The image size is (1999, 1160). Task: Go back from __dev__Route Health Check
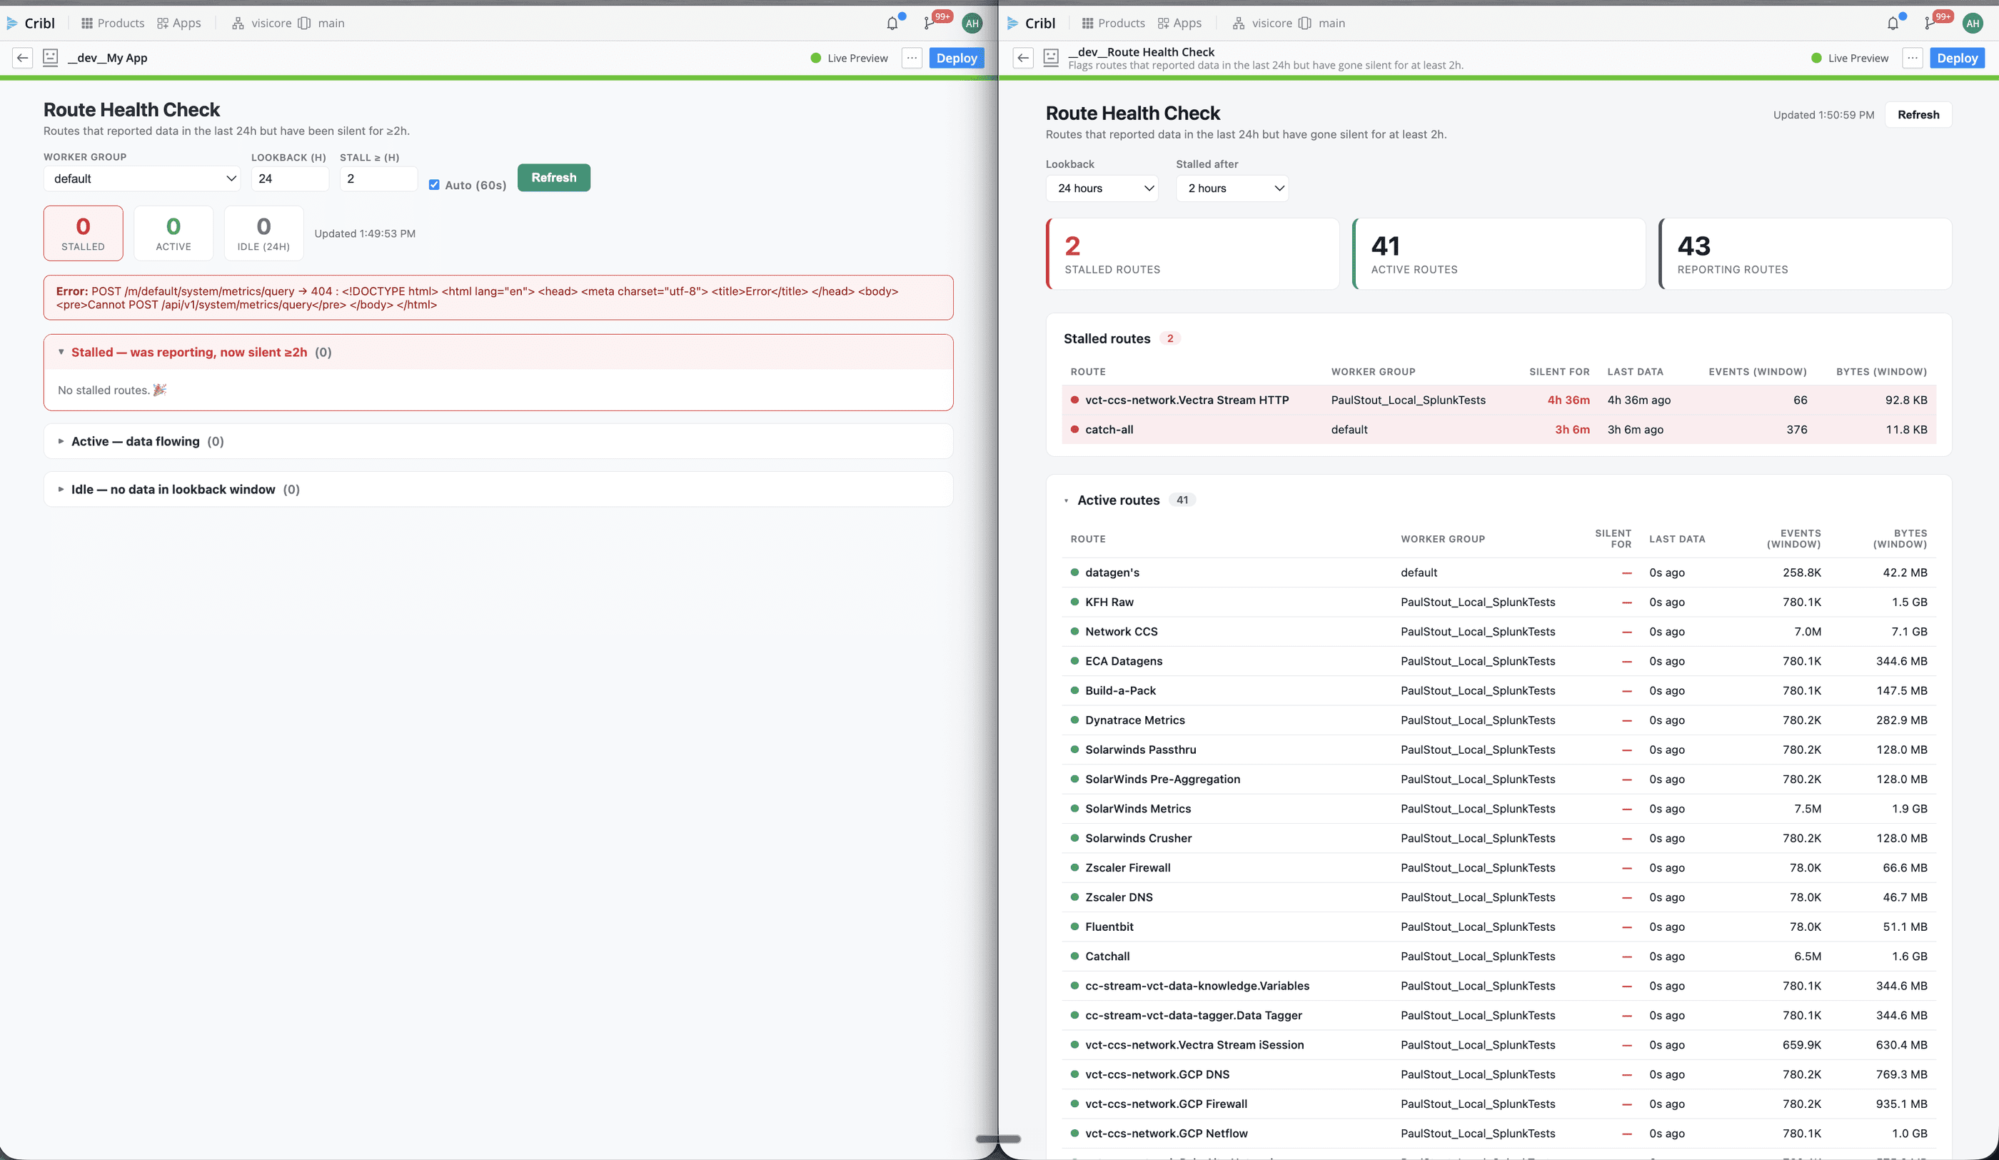tap(1023, 58)
